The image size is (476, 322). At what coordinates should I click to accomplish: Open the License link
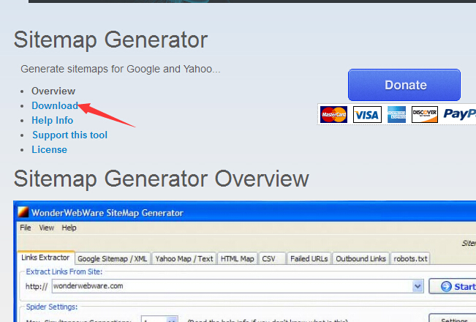pos(49,149)
